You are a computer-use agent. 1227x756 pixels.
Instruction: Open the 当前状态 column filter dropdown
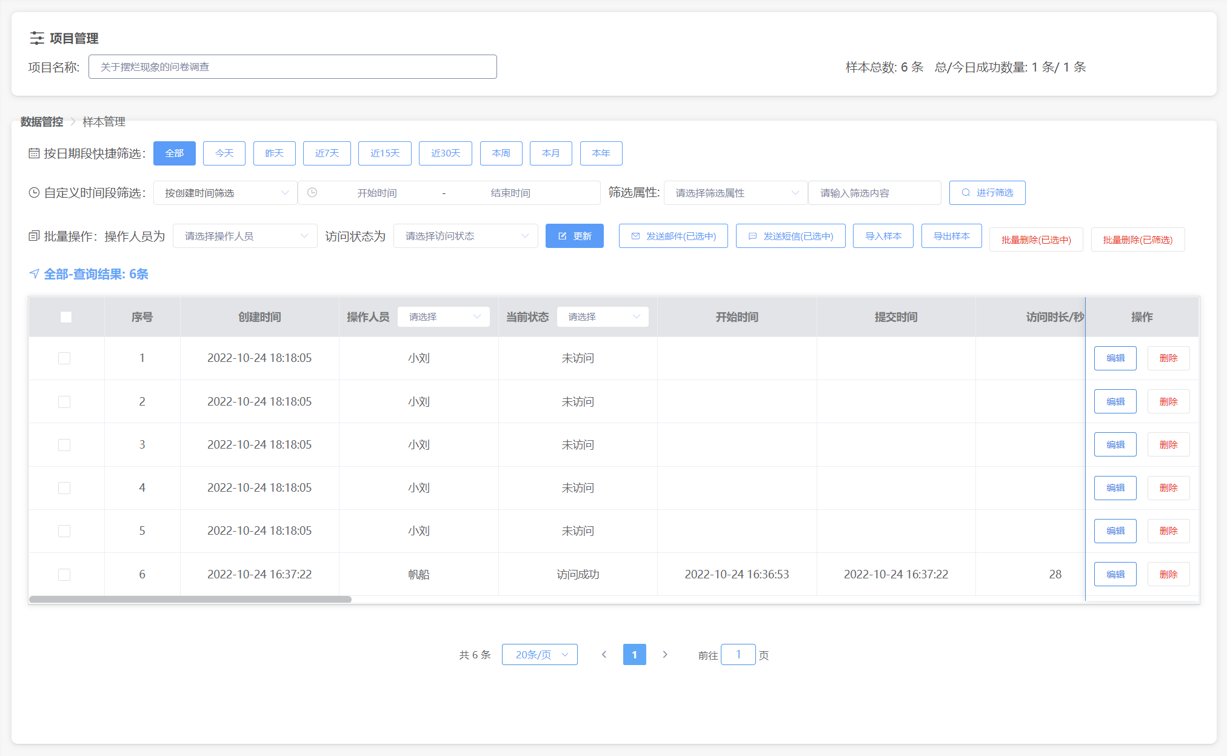(x=603, y=316)
